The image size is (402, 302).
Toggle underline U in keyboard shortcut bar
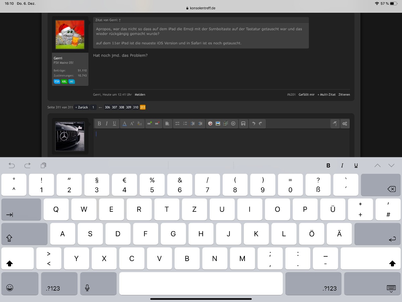point(356,165)
